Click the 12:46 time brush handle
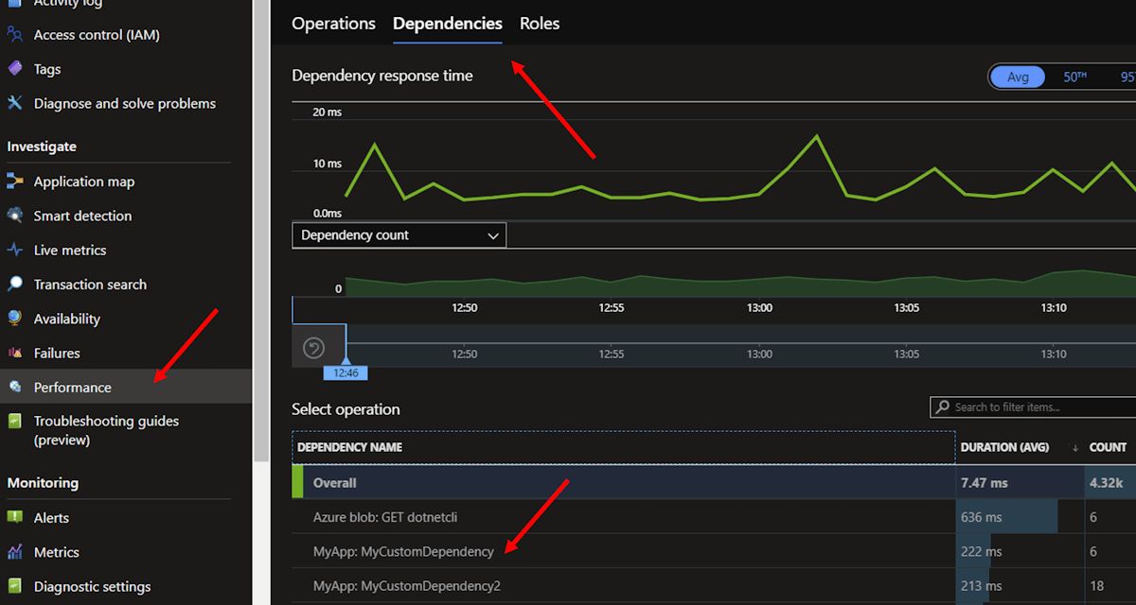 (x=346, y=372)
